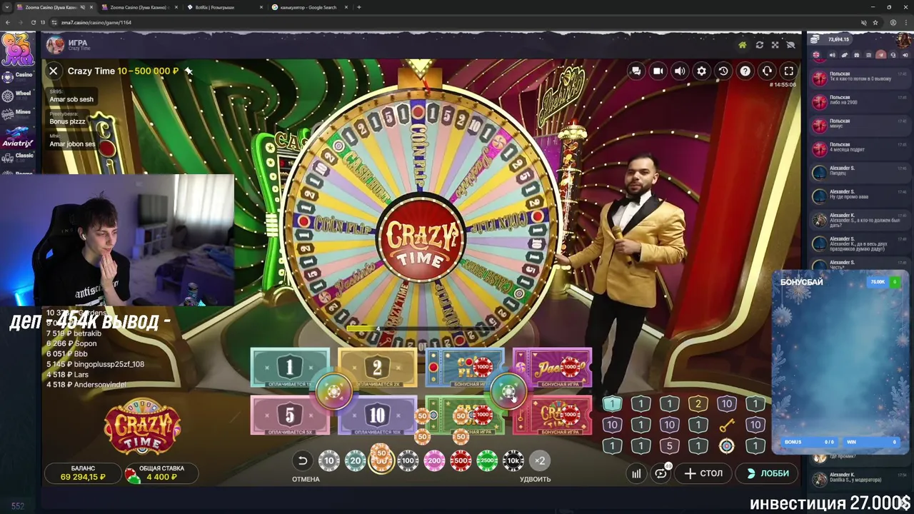The image size is (914, 514).
Task: Go back in browser
Action: pyautogui.click(x=8, y=22)
